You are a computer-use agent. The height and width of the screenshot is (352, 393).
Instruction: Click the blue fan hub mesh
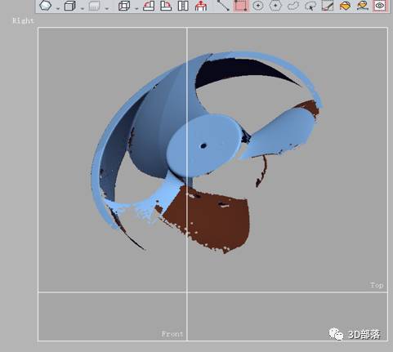click(203, 145)
